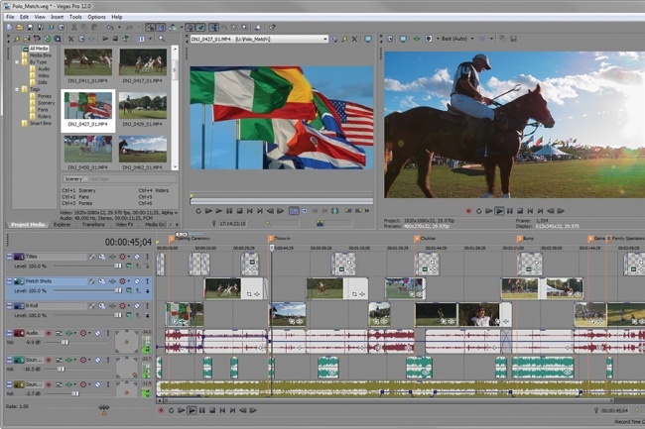
Task: Toggle loop playback in timeline transport
Action: point(171,410)
